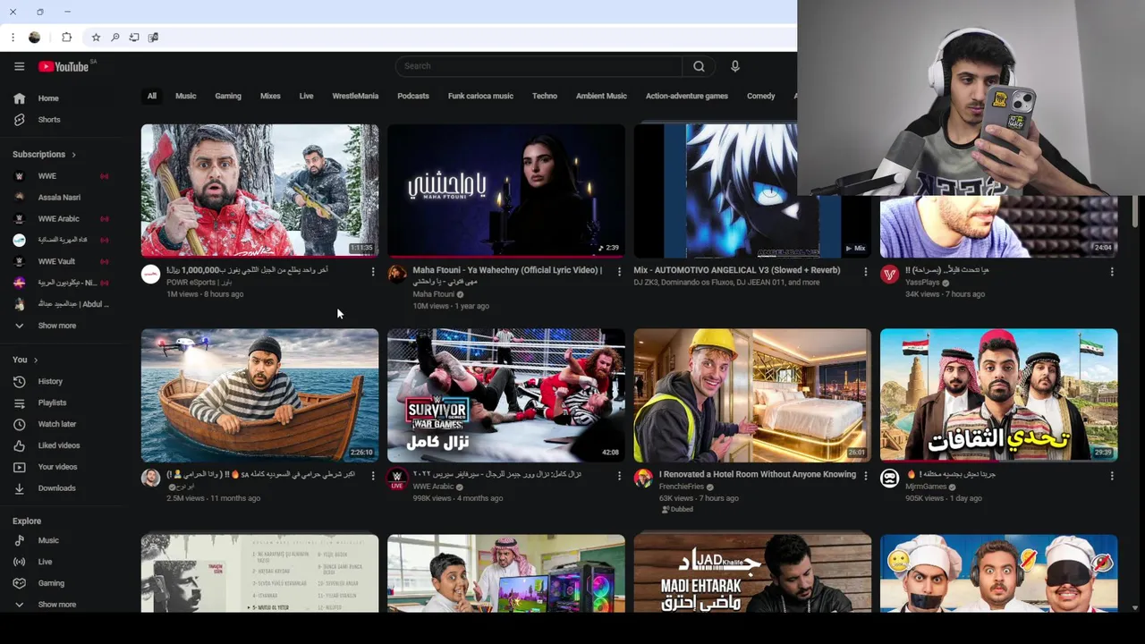Select the Live filter chip

306,97
